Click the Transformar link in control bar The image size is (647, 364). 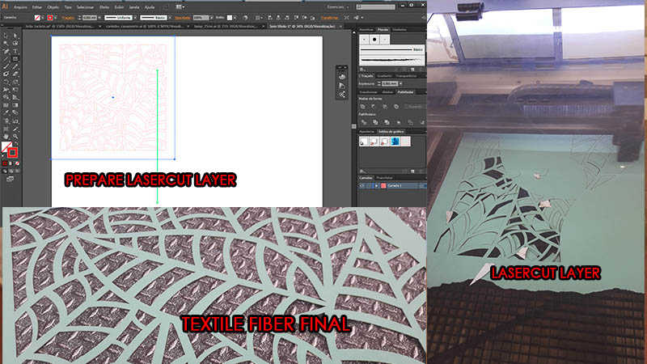click(329, 18)
